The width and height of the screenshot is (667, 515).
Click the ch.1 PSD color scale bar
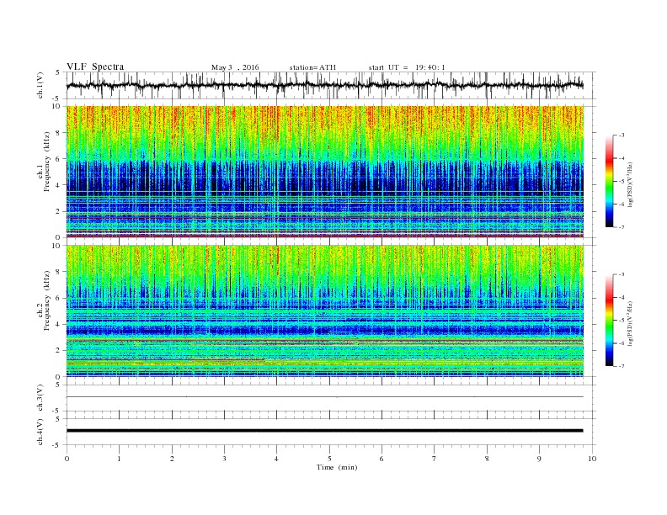pyautogui.click(x=610, y=182)
